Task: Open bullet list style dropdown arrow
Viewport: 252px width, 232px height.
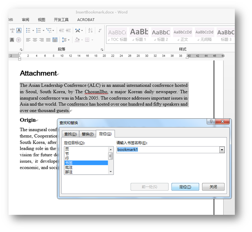Action: (33, 30)
